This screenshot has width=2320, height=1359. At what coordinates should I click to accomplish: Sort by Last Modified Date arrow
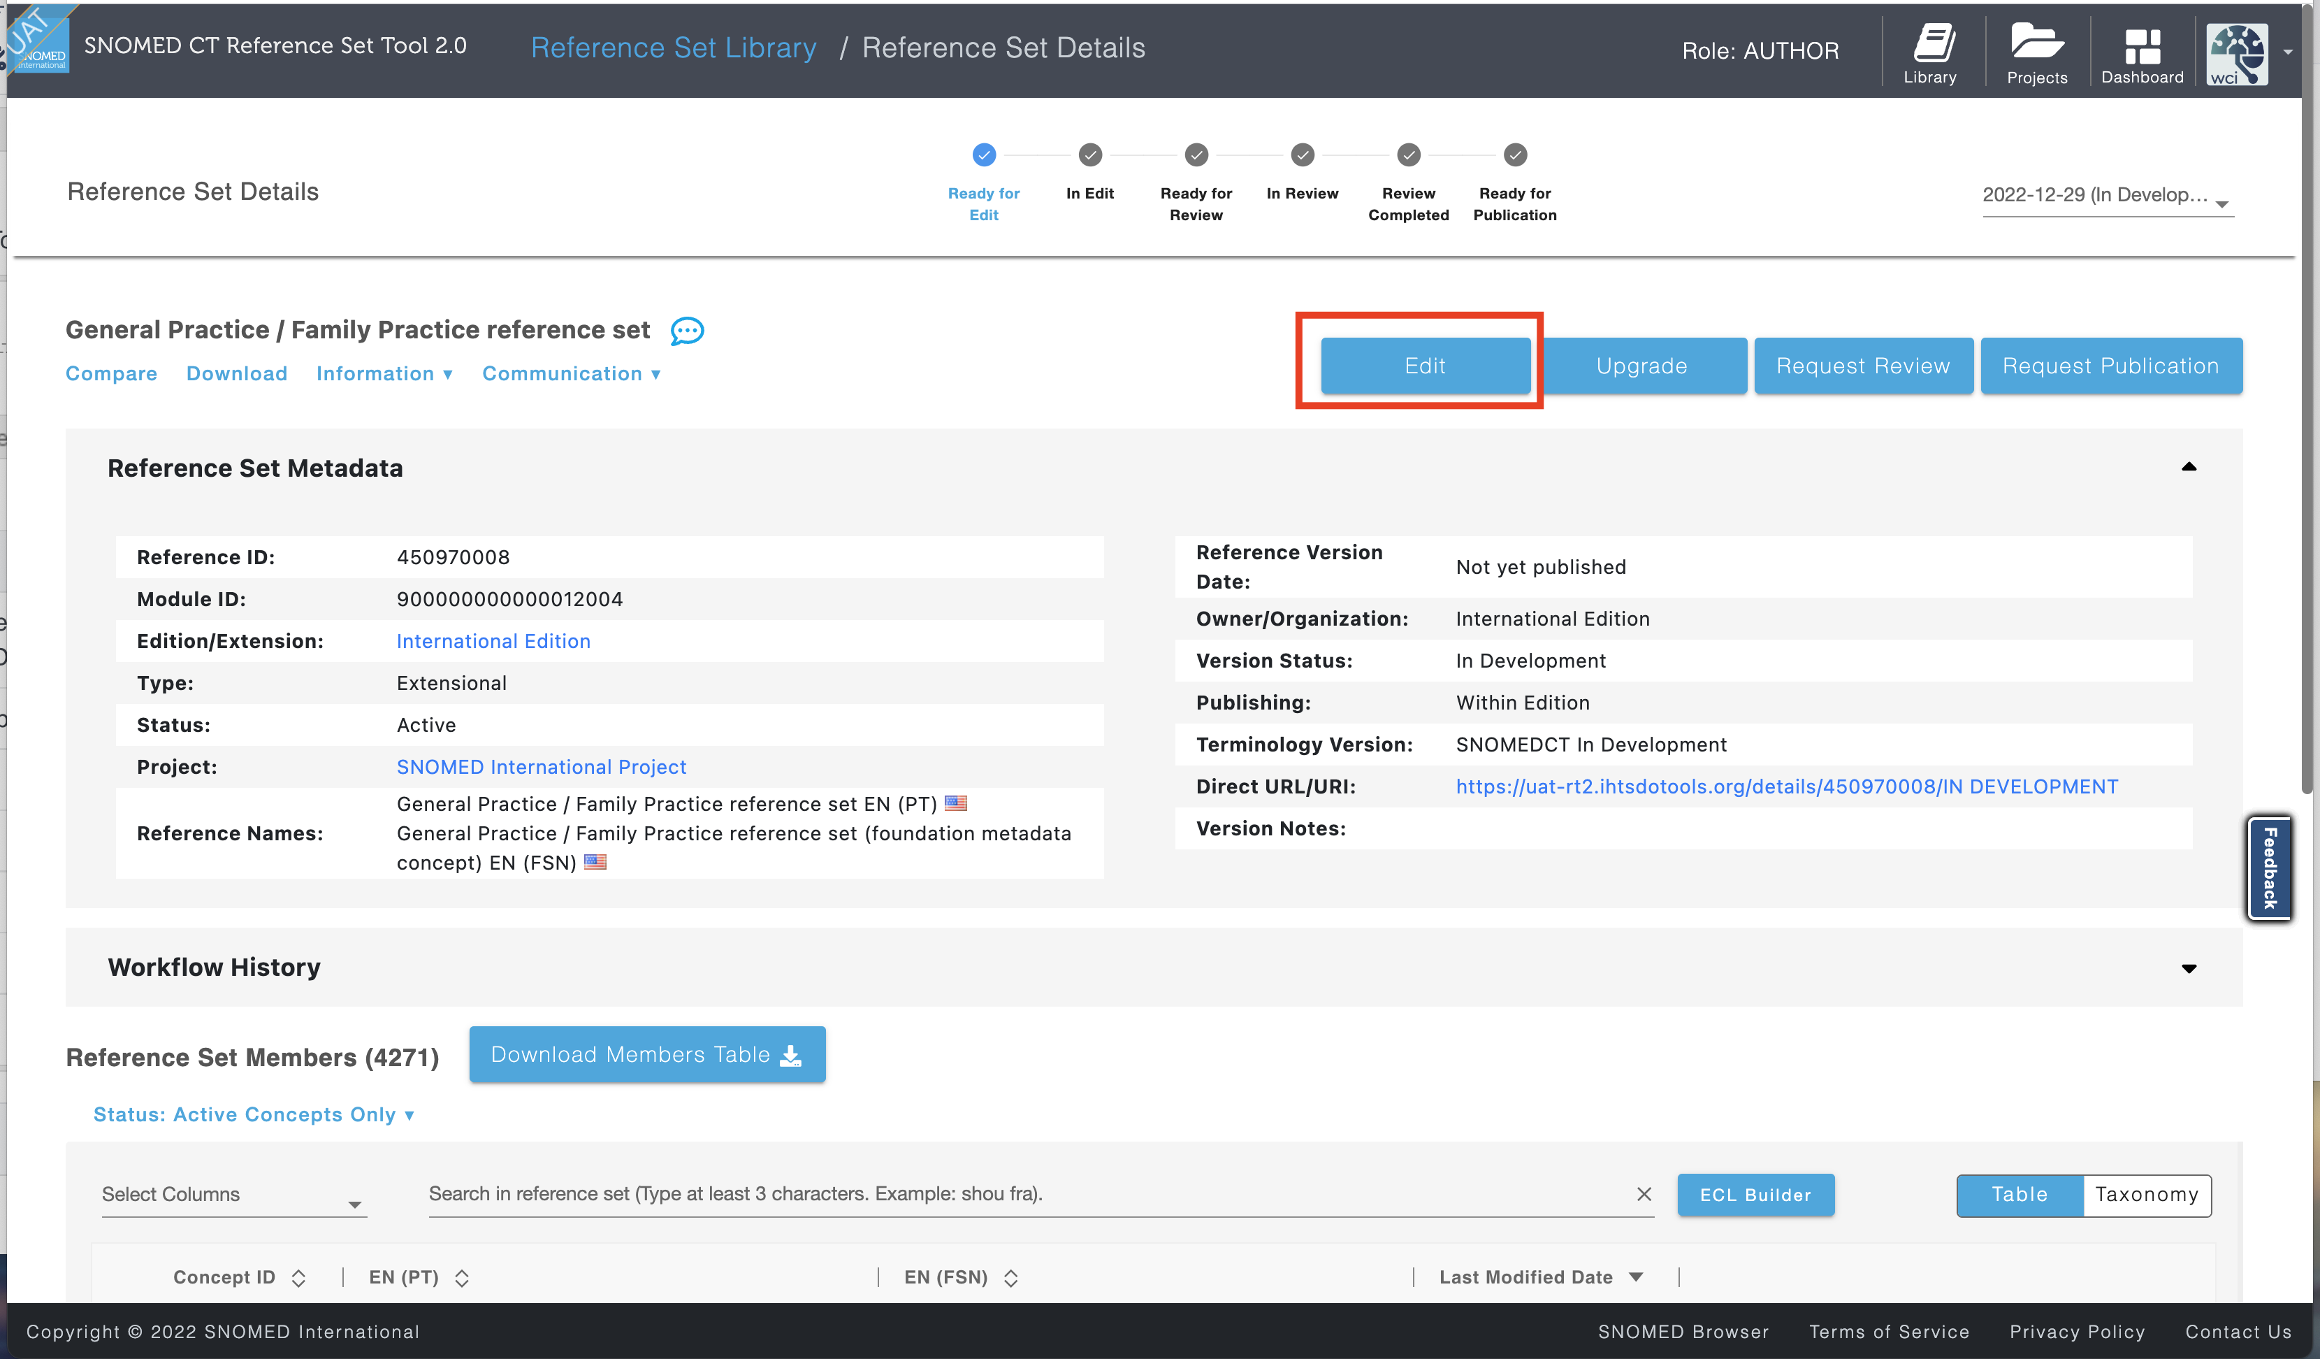pos(1636,1276)
